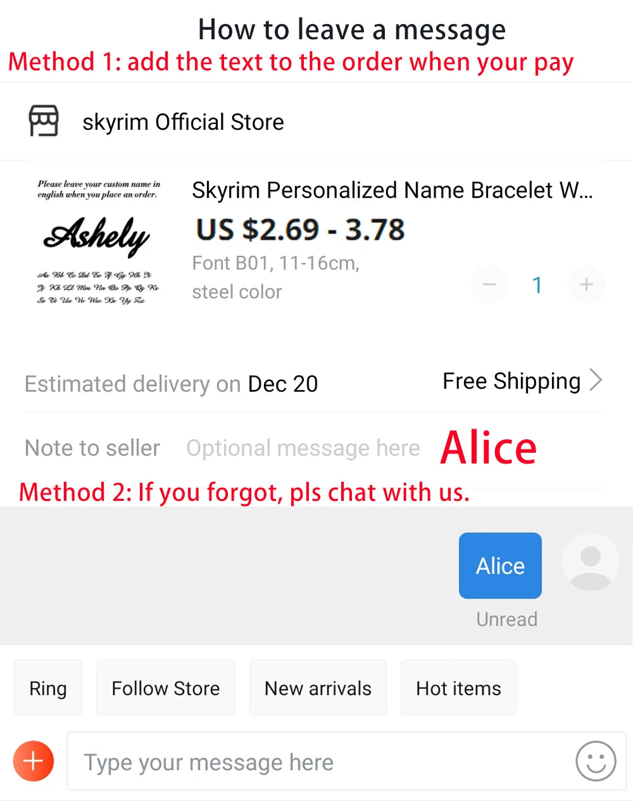Click the quantity number 1
The image size is (633, 801).
pos(537,285)
